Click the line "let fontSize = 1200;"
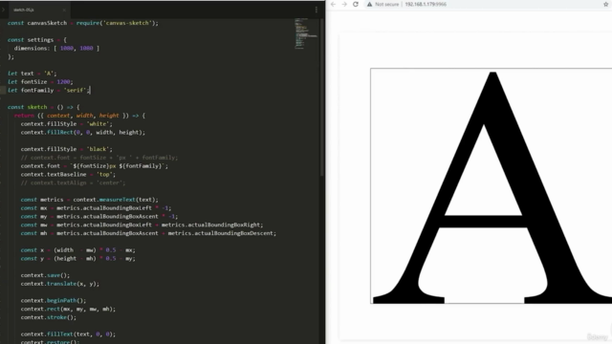The width and height of the screenshot is (612, 344). 40,82
